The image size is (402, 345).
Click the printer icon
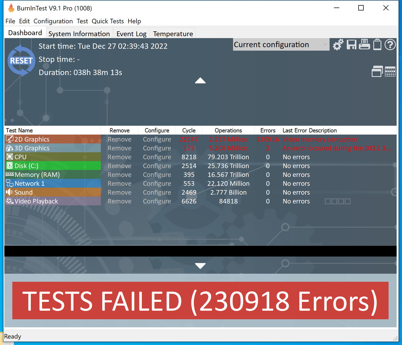(x=364, y=44)
